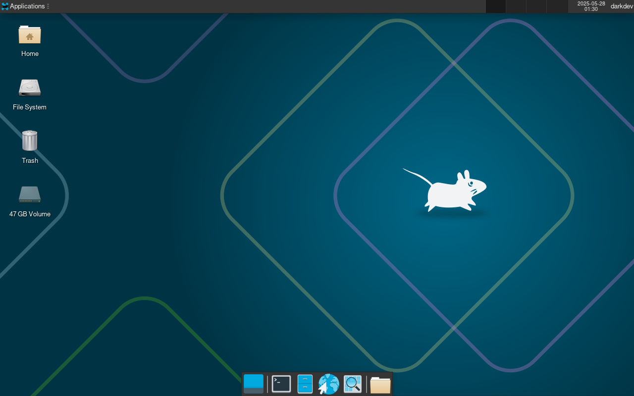This screenshot has width=634, height=396.
Task: Select the File System drive desktop icon
Action: [30, 88]
